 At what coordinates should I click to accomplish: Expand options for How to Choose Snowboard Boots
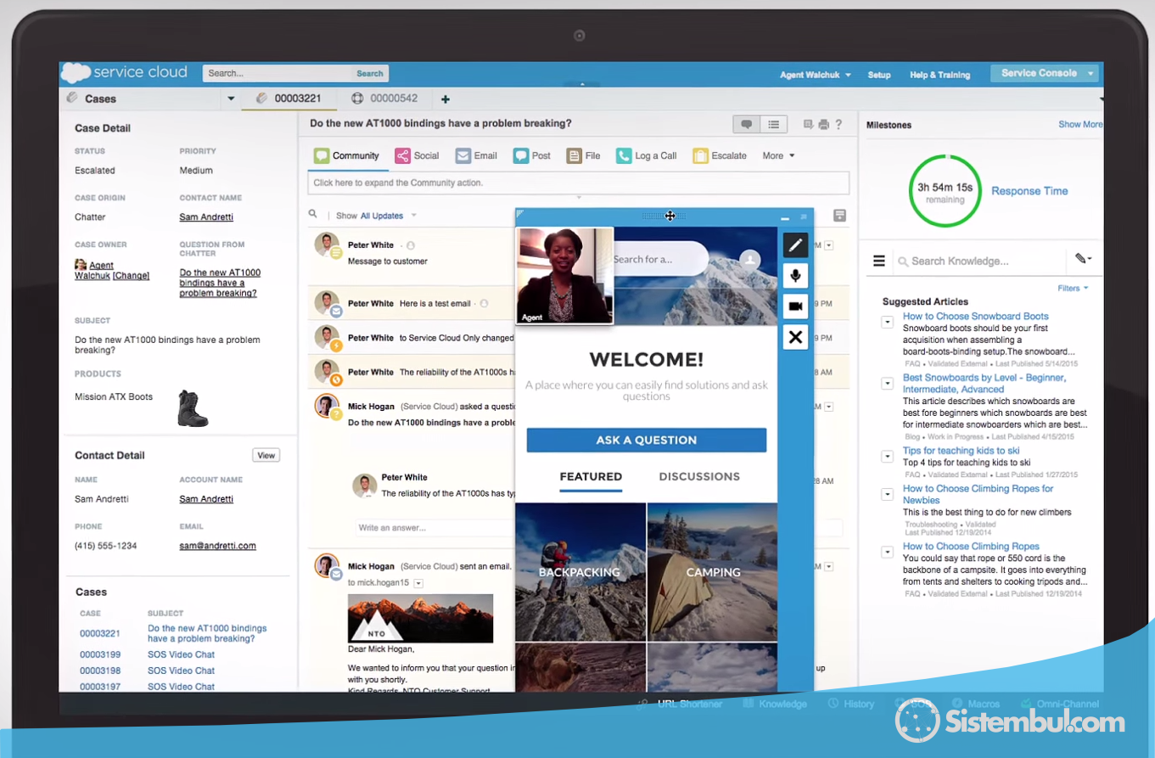click(x=887, y=322)
